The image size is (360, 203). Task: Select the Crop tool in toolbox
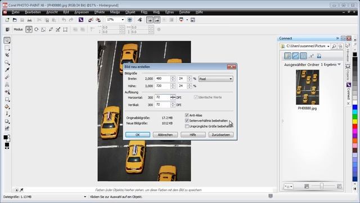click(x=7, y=55)
